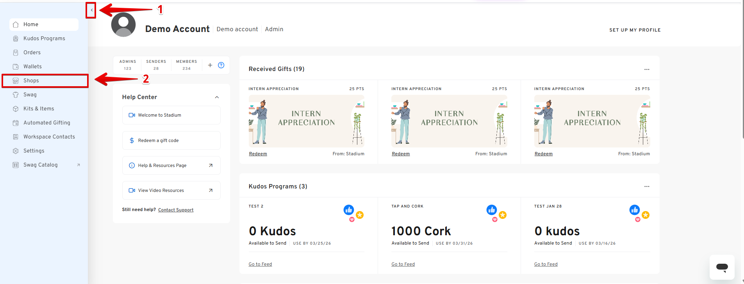
Task: Collapse the left sidebar with chevron arrow
Action: coord(91,10)
